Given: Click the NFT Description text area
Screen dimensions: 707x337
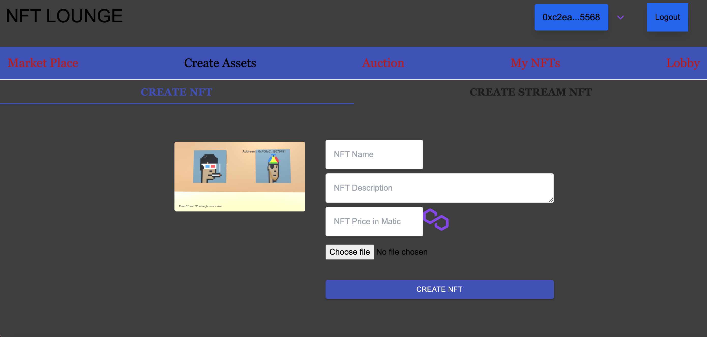Looking at the screenshot, I should coord(440,188).
